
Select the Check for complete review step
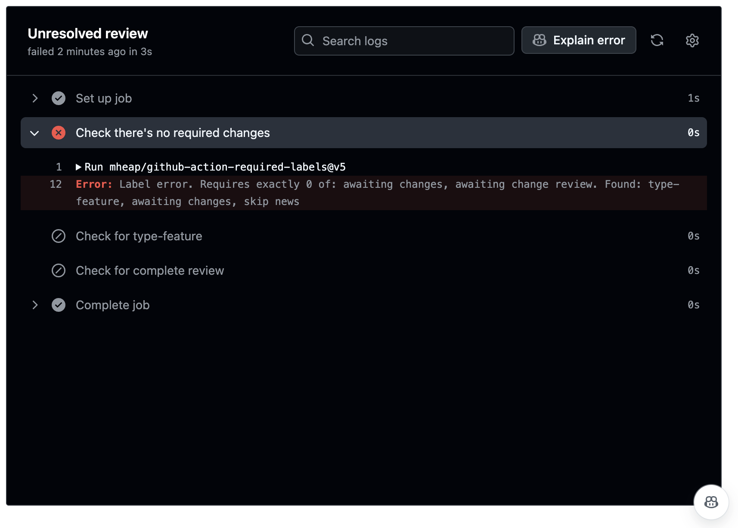coord(150,270)
